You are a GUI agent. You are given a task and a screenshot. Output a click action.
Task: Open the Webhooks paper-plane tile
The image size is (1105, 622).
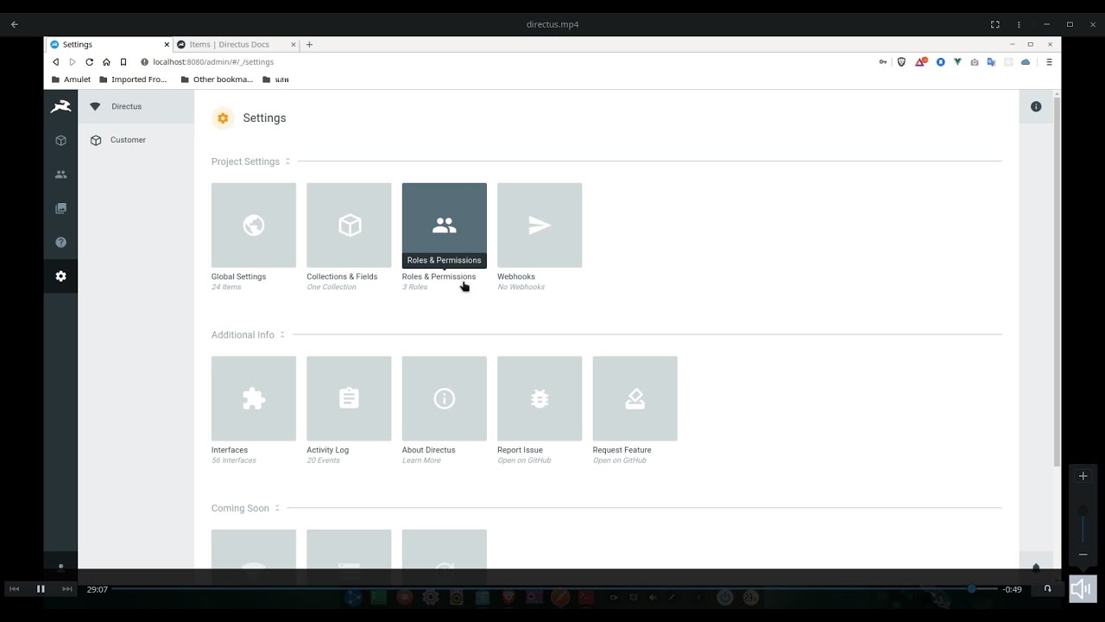(x=540, y=225)
